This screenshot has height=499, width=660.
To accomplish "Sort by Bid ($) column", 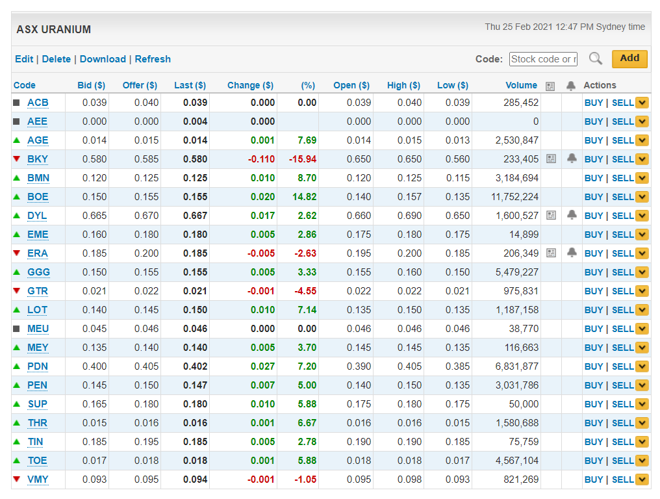I will pos(92,85).
